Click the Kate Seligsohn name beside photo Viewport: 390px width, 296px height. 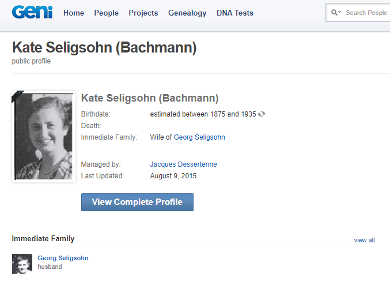click(150, 98)
